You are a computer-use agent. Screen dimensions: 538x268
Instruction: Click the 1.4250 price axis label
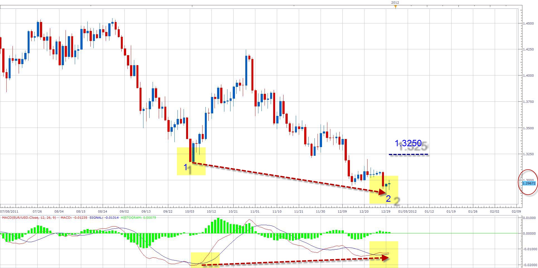coord(528,49)
